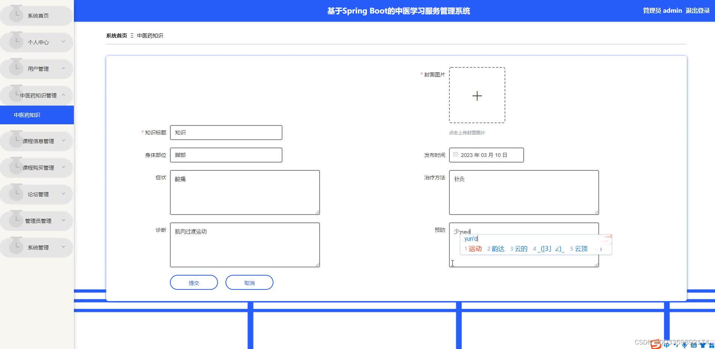Click 退出登录 to log out

(x=697, y=10)
